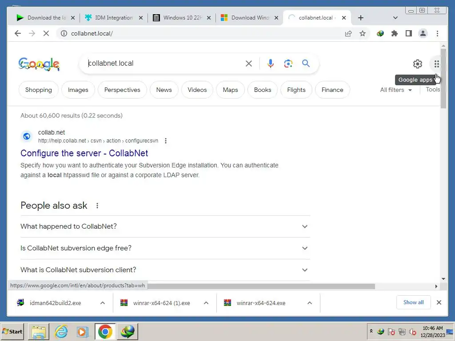Open Chrome's three-dot menu
Screen dimensions: 455x341
(437, 33)
